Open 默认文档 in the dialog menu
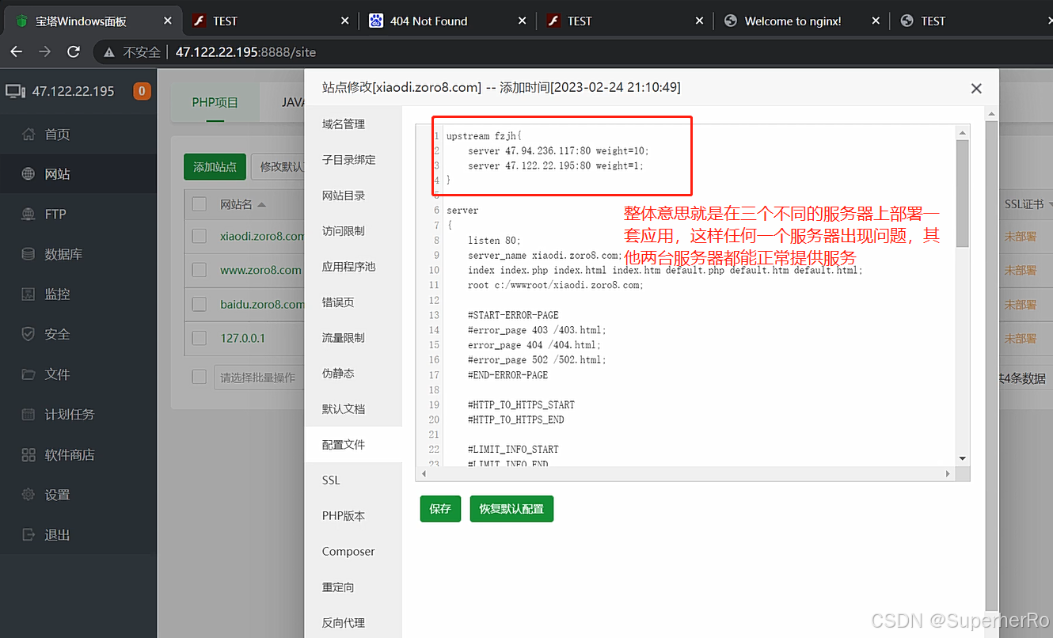This screenshot has width=1053, height=638. [344, 409]
